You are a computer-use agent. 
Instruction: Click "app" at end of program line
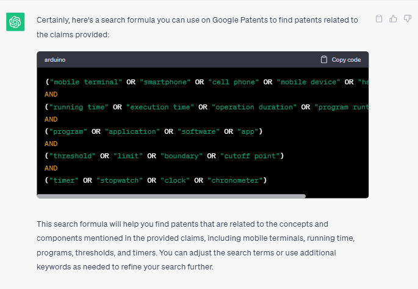pyautogui.click(x=248, y=131)
